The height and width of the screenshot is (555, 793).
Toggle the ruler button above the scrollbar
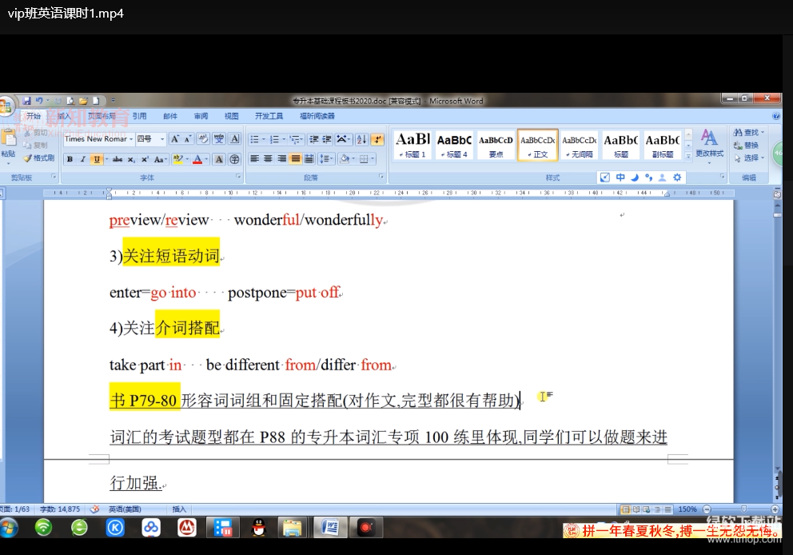tap(777, 194)
